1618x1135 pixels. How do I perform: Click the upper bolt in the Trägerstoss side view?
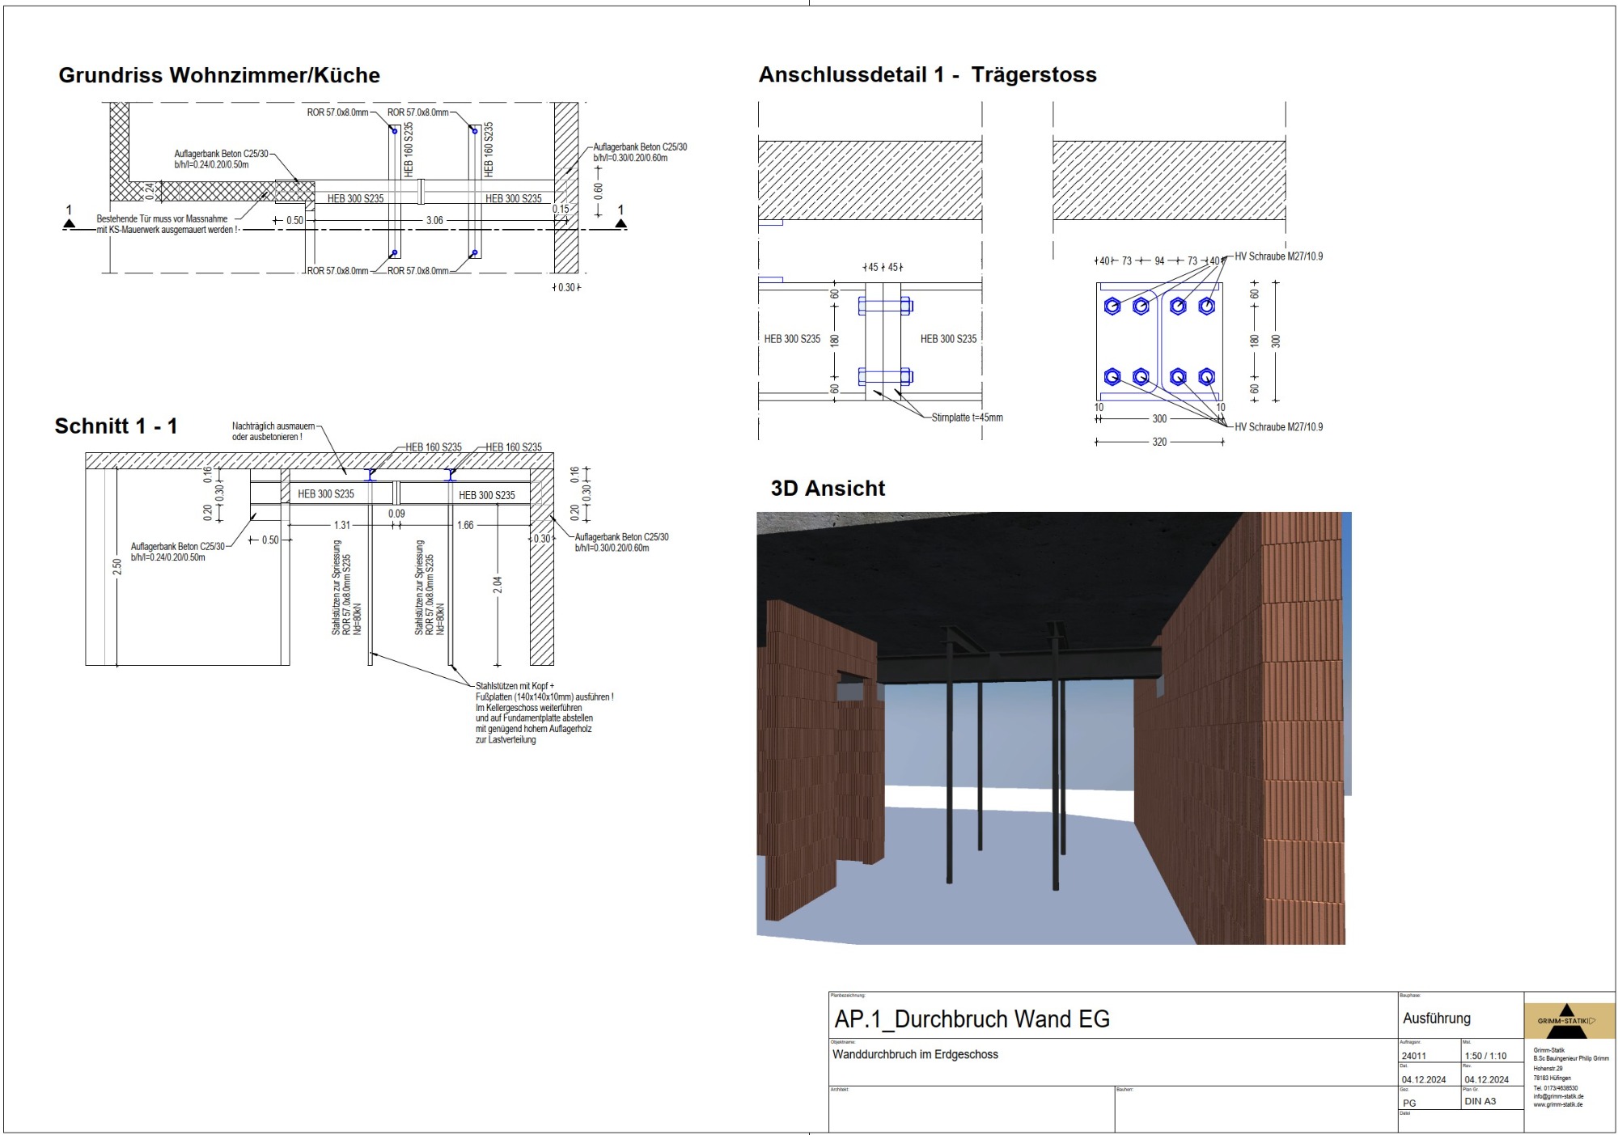885,306
